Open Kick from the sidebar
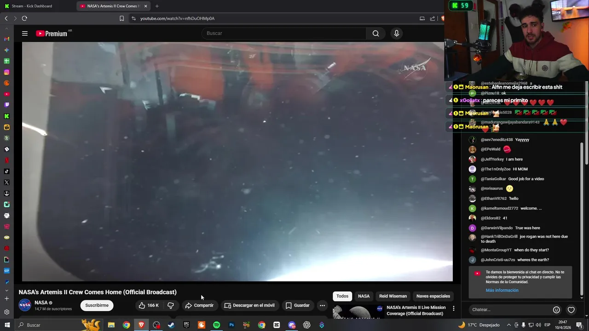589x331 pixels. point(6,116)
